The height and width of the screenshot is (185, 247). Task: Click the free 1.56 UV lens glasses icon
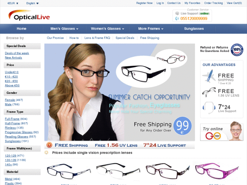(209, 92)
